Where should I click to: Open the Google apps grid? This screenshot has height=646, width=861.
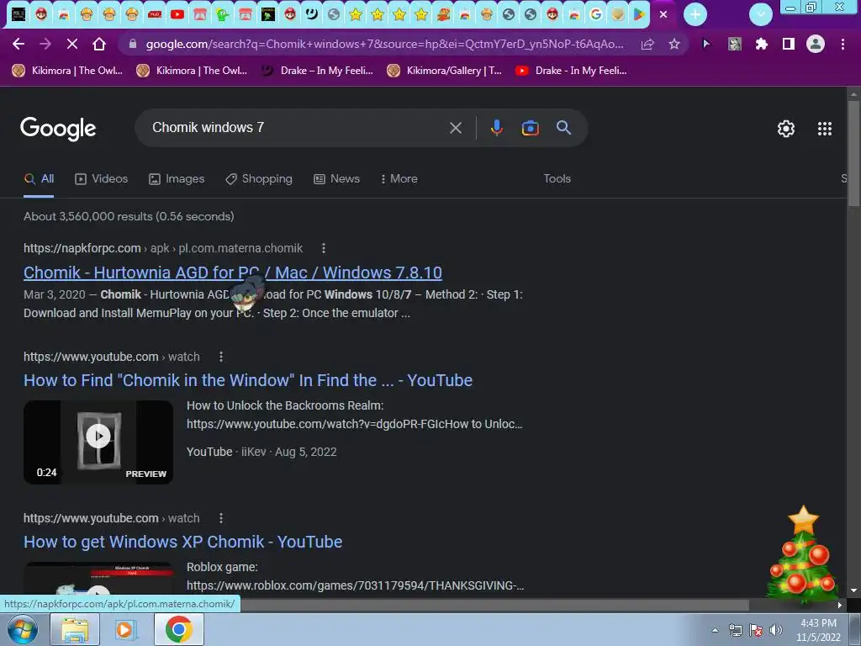tap(825, 129)
